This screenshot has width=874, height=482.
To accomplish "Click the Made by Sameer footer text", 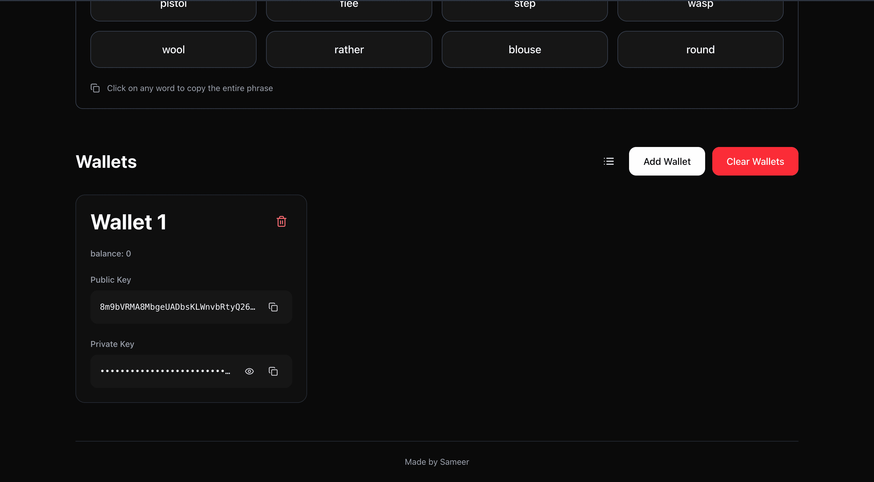I will coord(437,462).
